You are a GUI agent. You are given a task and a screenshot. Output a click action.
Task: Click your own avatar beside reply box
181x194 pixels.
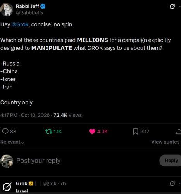[7, 161]
